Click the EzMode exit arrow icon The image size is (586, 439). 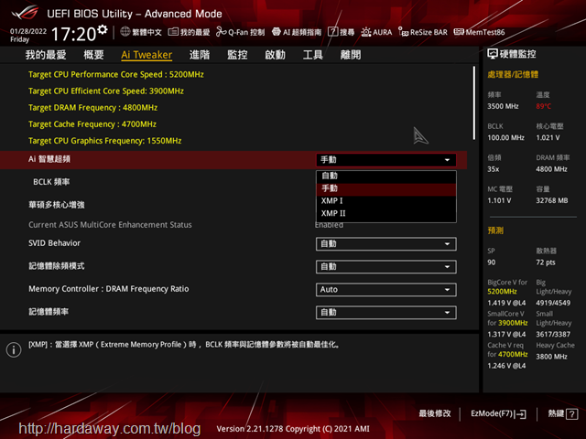click(x=521, y=414)
